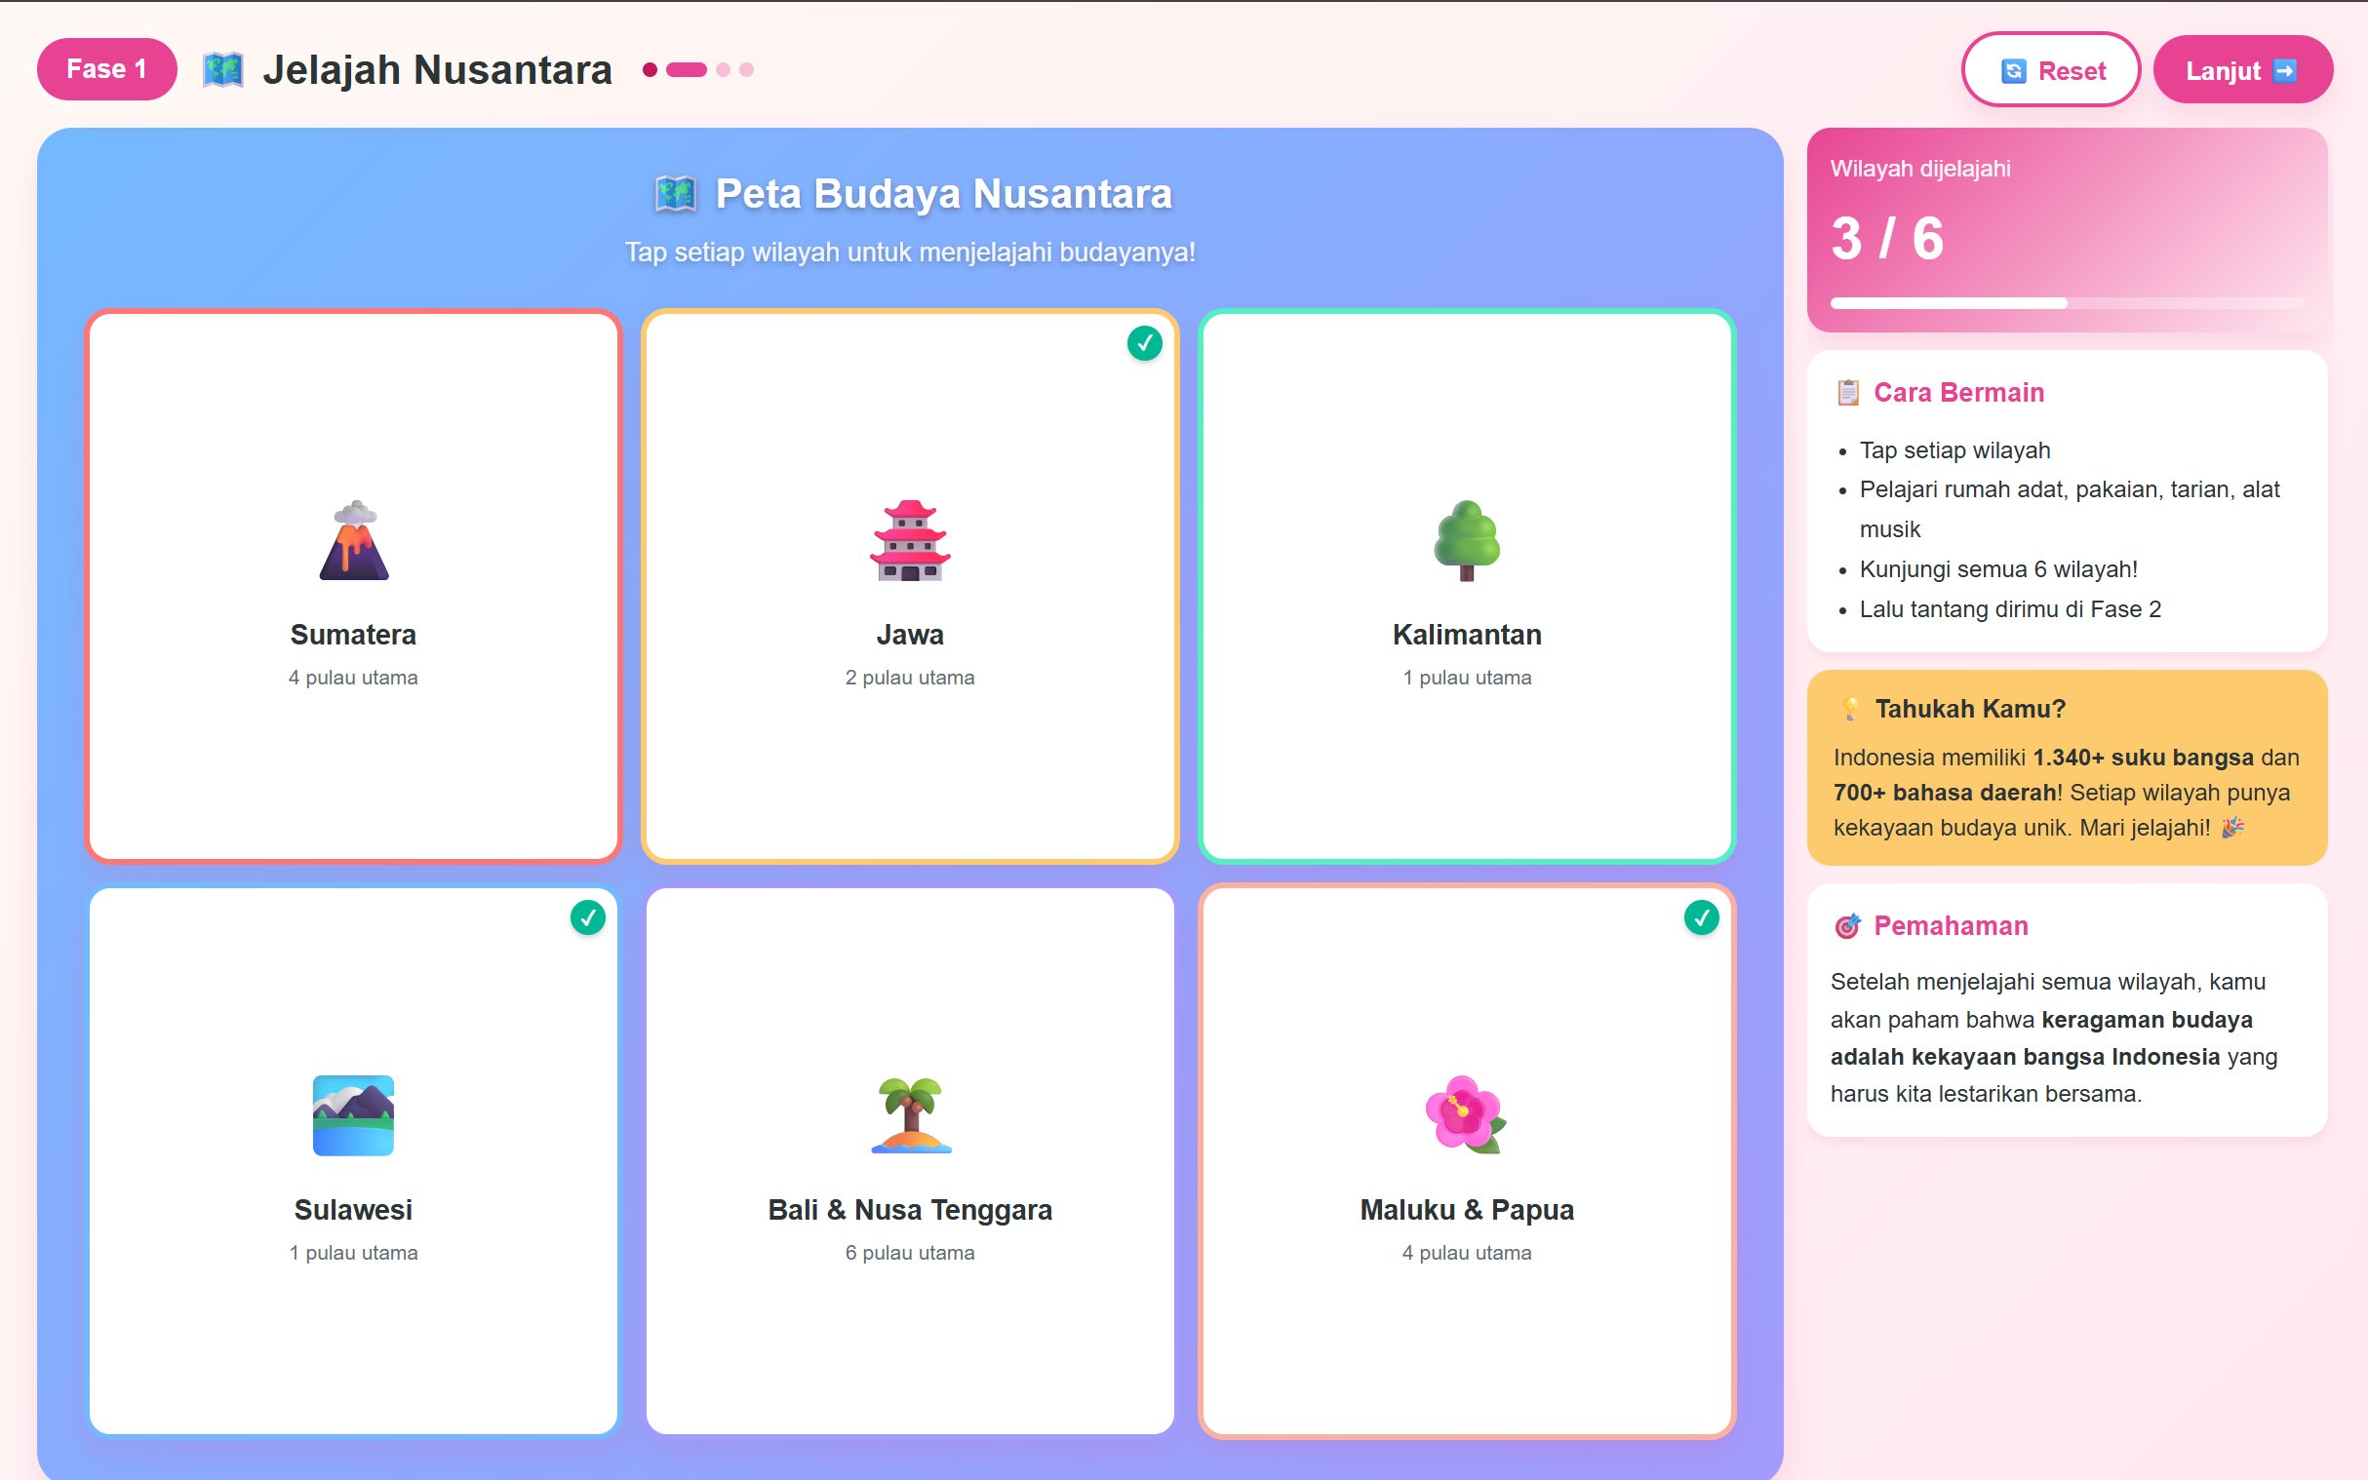Click the palm island icon for Bali
This screenshot has width=2368, height=1480.
[x=910, y=1115]
